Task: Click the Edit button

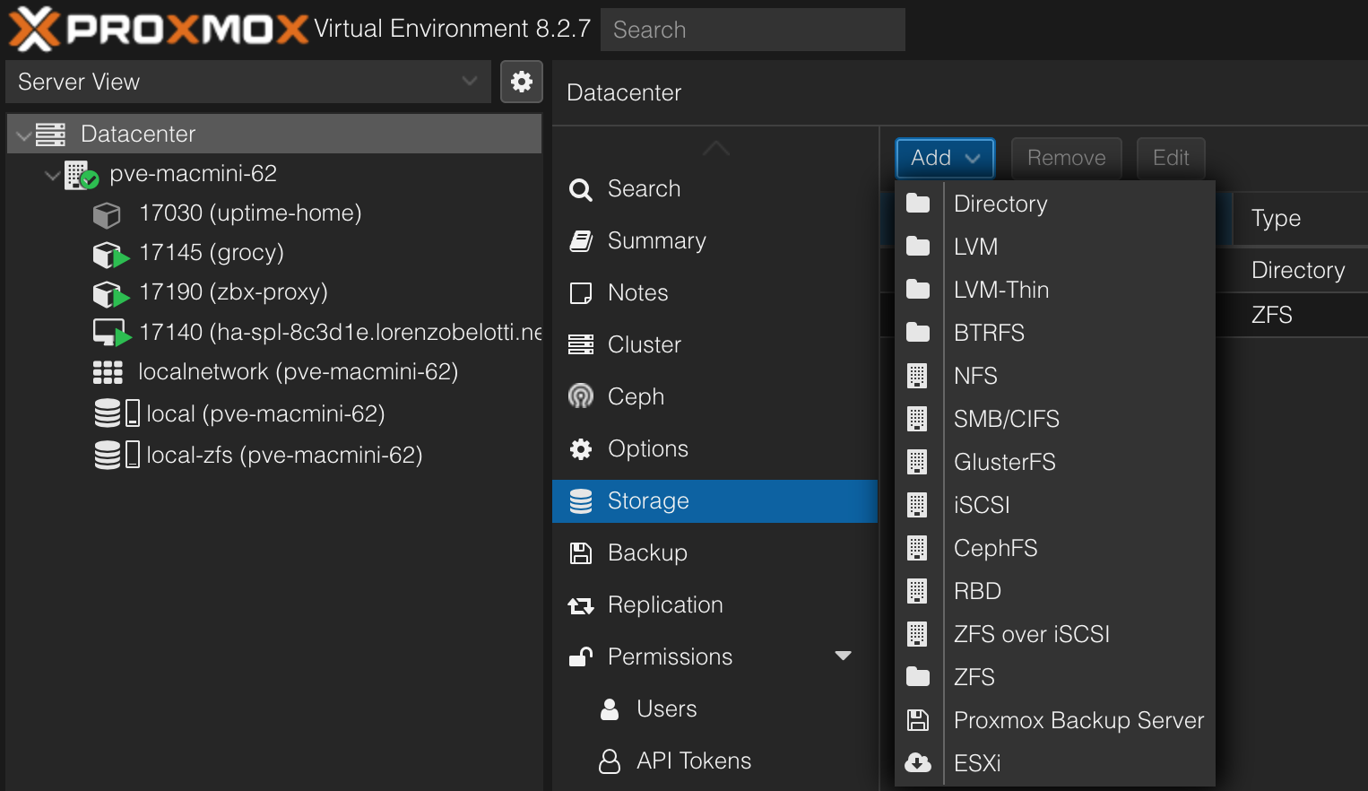Action: pyautogui.click(x=1171, y=158)
